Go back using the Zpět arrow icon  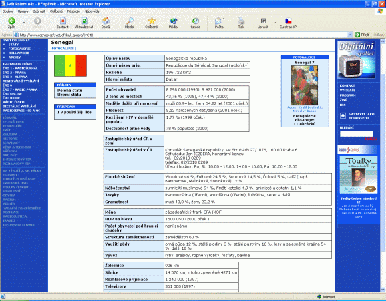coord(11,21)
